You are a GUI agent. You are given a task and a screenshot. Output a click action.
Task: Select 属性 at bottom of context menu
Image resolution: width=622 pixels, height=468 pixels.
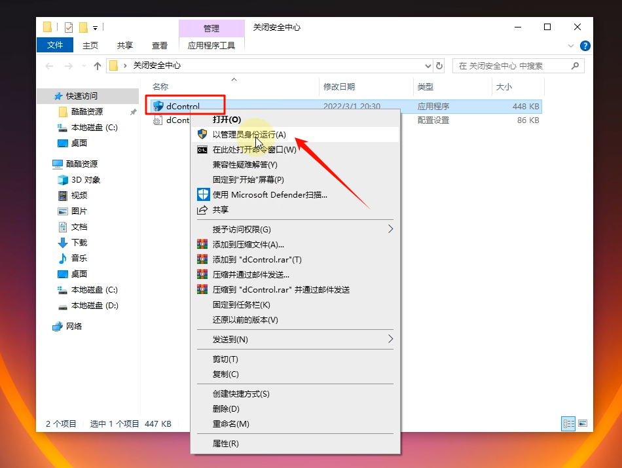pos(225,443)
